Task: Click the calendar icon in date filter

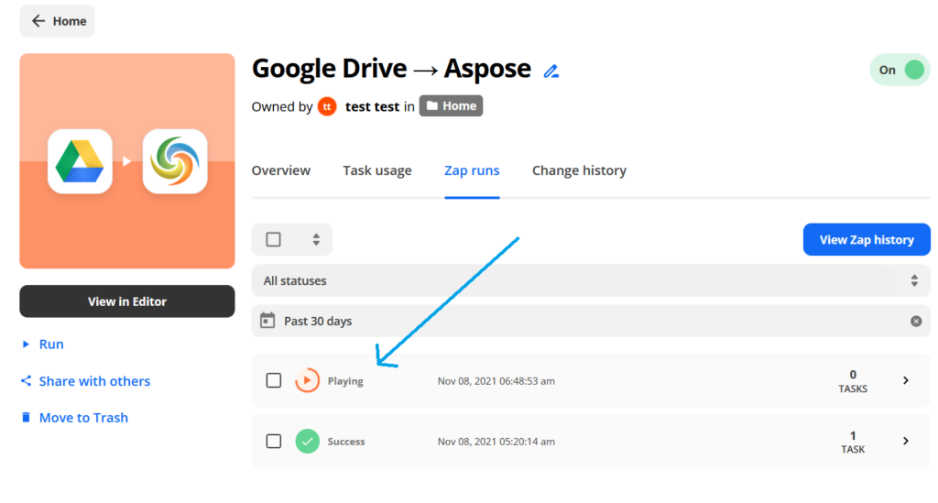Action: pyautogui.click(x=267, y=321)
